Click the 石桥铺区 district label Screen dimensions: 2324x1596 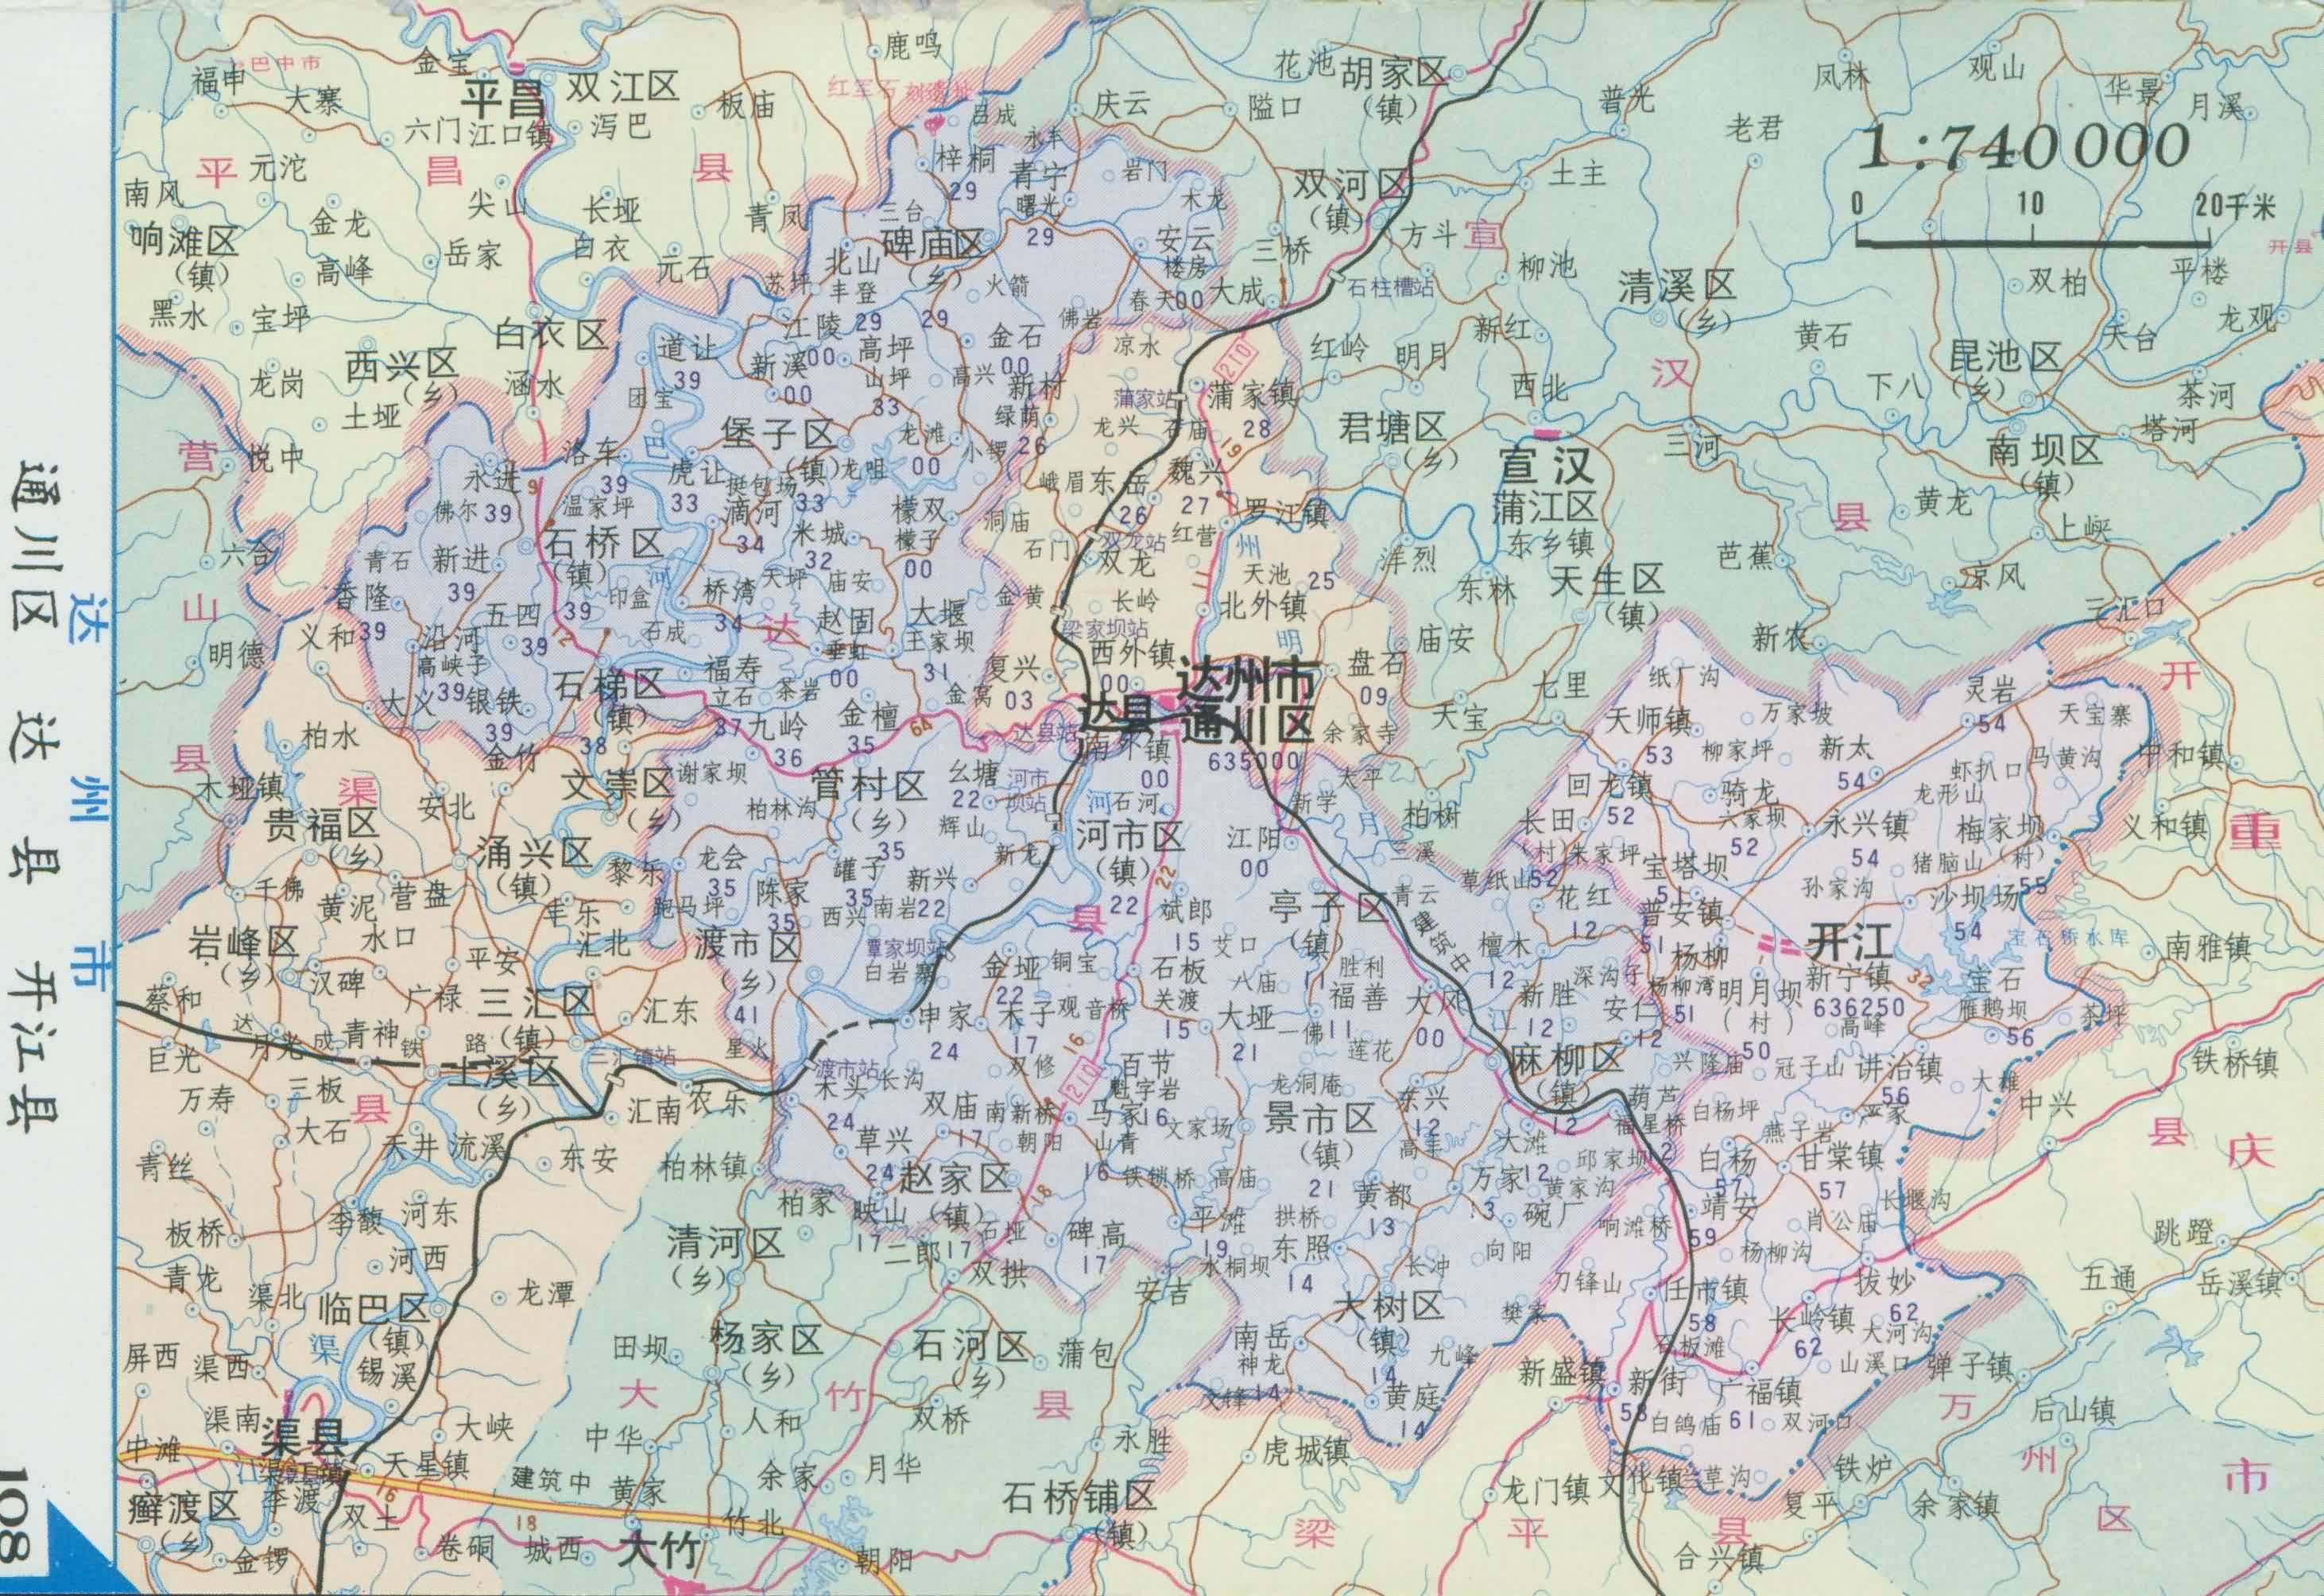pos(1079,1496)
